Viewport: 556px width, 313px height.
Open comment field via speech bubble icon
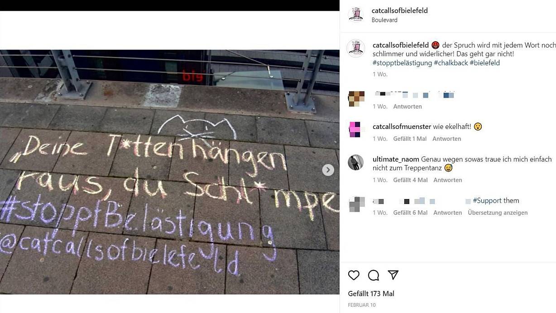(x=374, y=275)
